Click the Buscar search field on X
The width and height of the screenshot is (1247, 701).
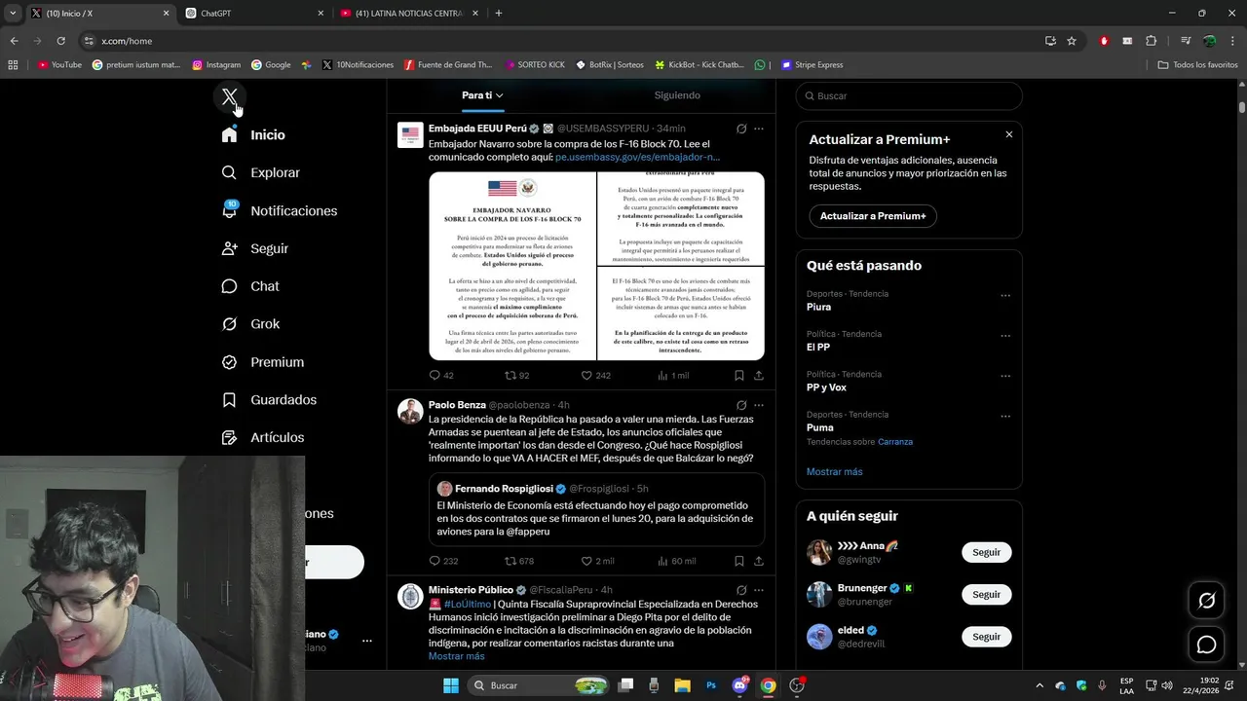point(909,96)
